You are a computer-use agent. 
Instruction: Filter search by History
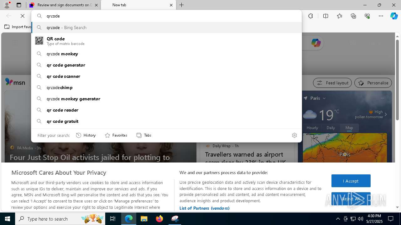[x=86, y=135]
